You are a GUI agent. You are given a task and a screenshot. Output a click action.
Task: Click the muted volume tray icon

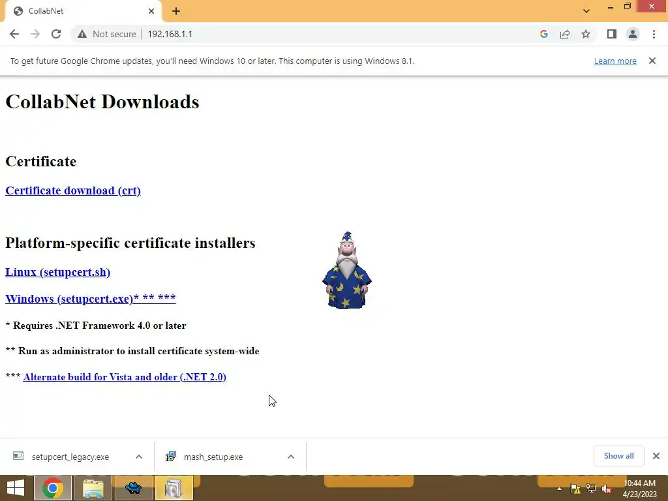(x=607, y=489)
